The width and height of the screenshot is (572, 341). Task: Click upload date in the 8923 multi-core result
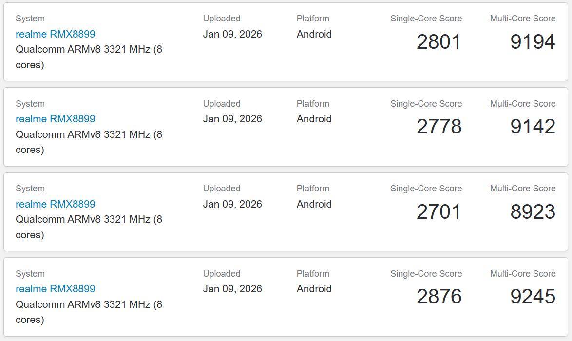(x=232, y=204)
